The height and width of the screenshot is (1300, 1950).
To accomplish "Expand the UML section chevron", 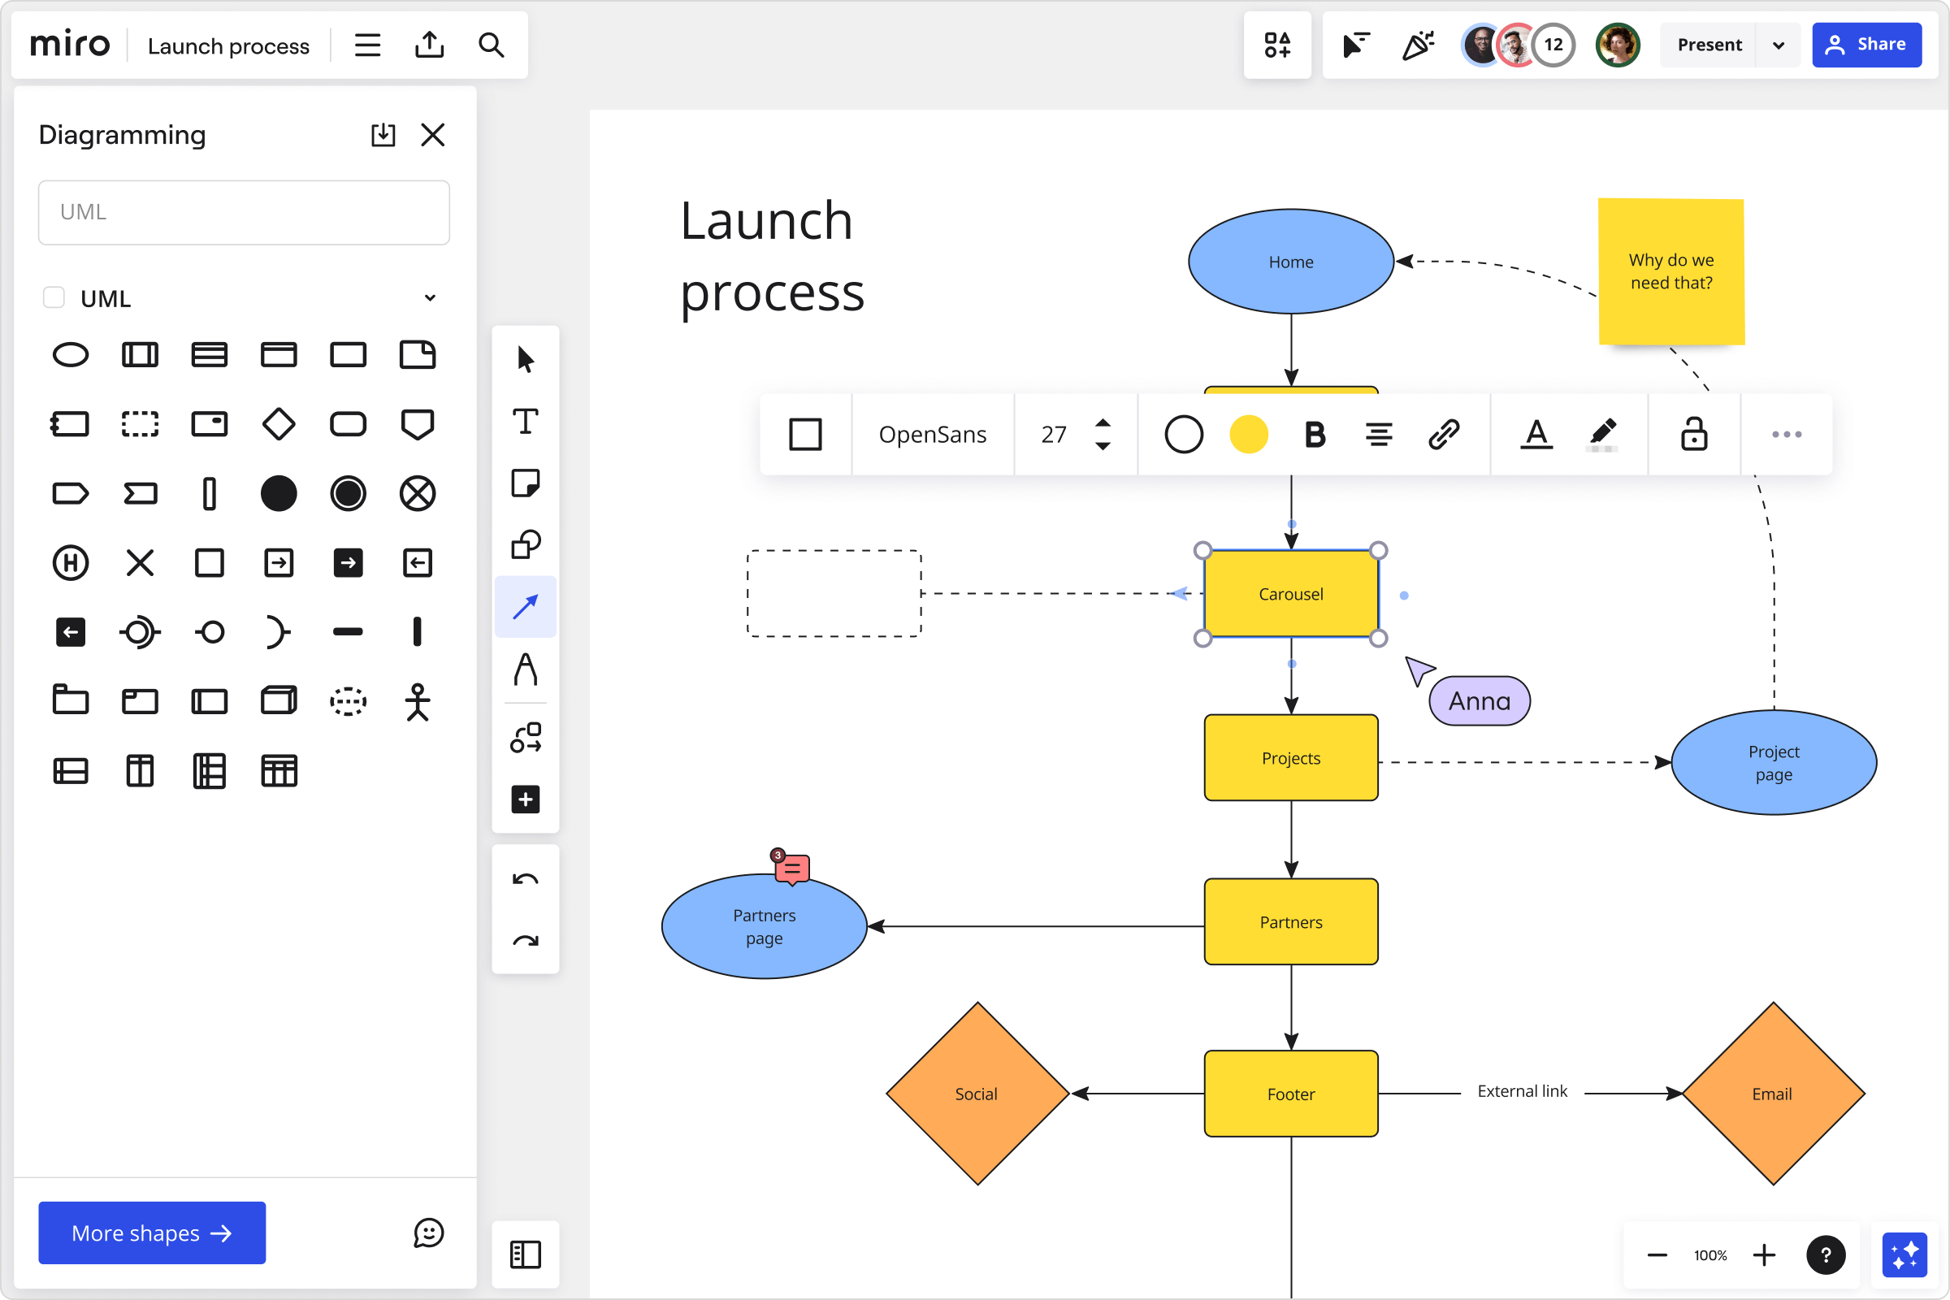I will click(x=430, y=297).
